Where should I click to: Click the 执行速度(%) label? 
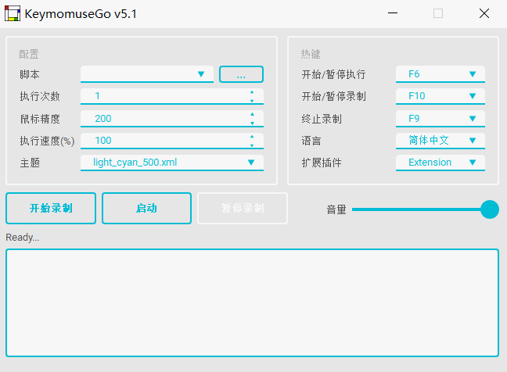(47, 141)
